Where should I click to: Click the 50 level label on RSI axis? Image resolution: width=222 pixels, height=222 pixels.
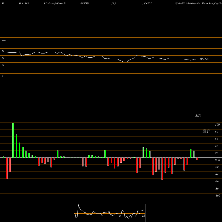pos(3,58)
